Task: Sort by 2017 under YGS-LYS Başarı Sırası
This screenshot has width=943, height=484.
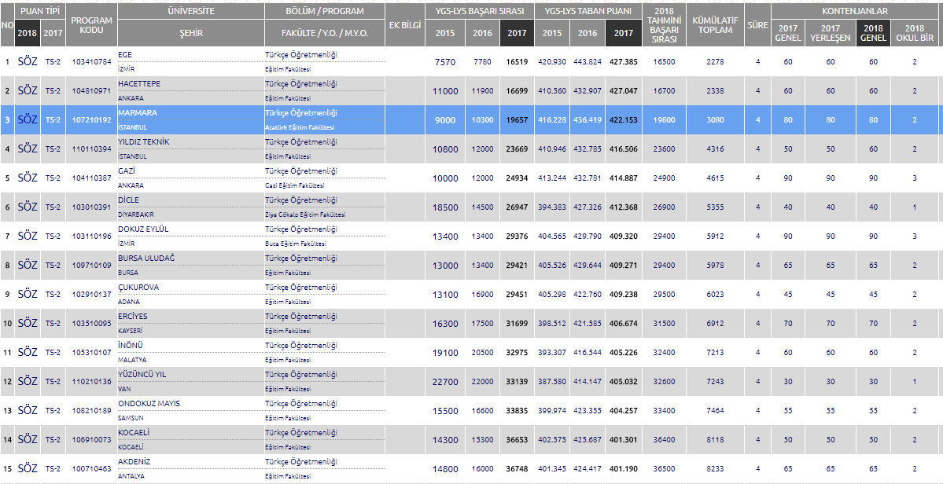Action: point(517,33)
